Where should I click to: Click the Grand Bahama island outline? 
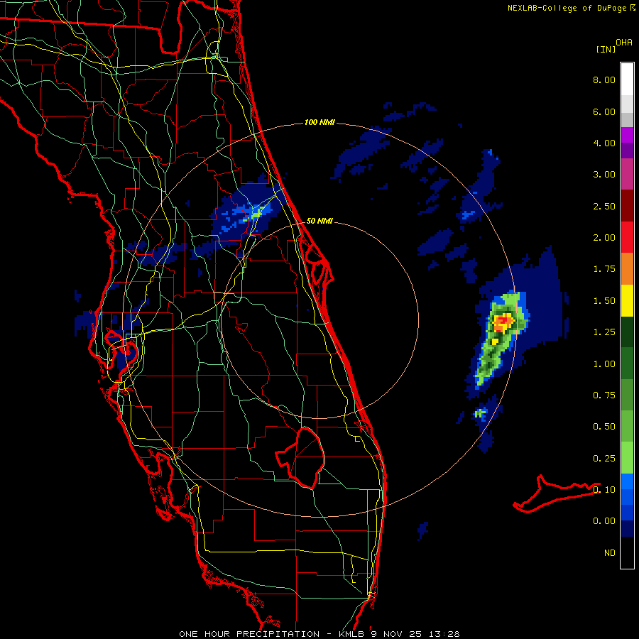(x=555, y=493)
